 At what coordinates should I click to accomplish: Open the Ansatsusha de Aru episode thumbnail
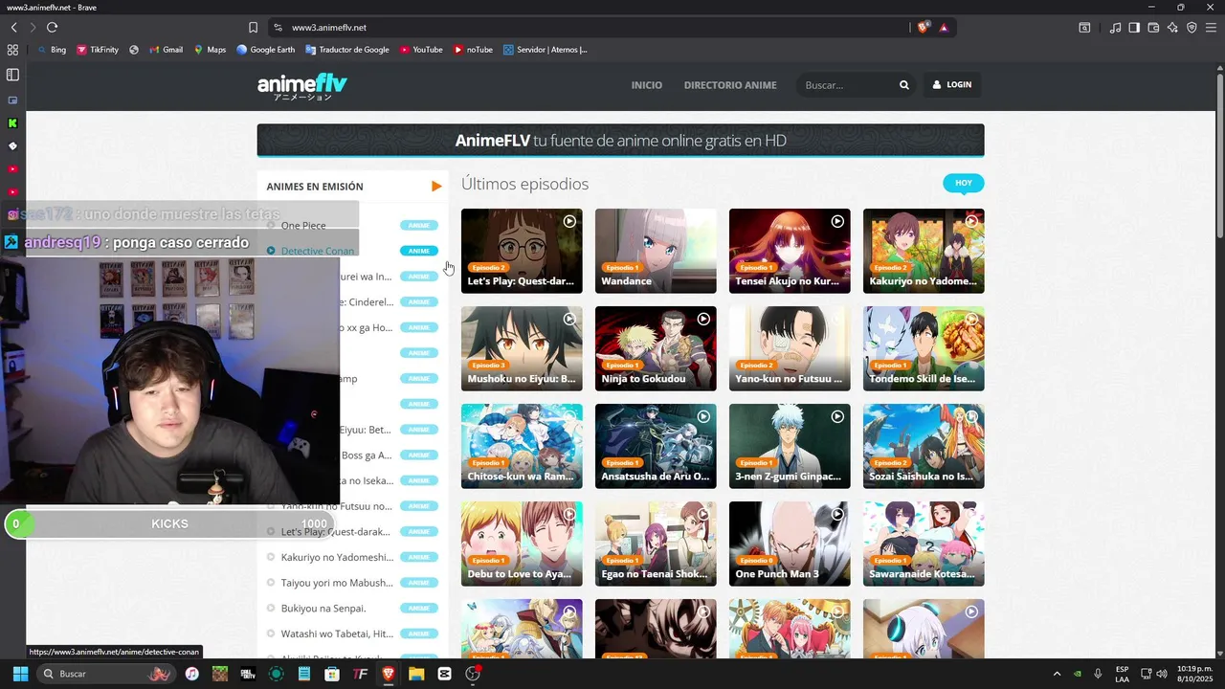(x=656, y=446)
